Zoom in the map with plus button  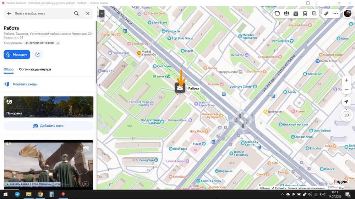click(346, 80)
